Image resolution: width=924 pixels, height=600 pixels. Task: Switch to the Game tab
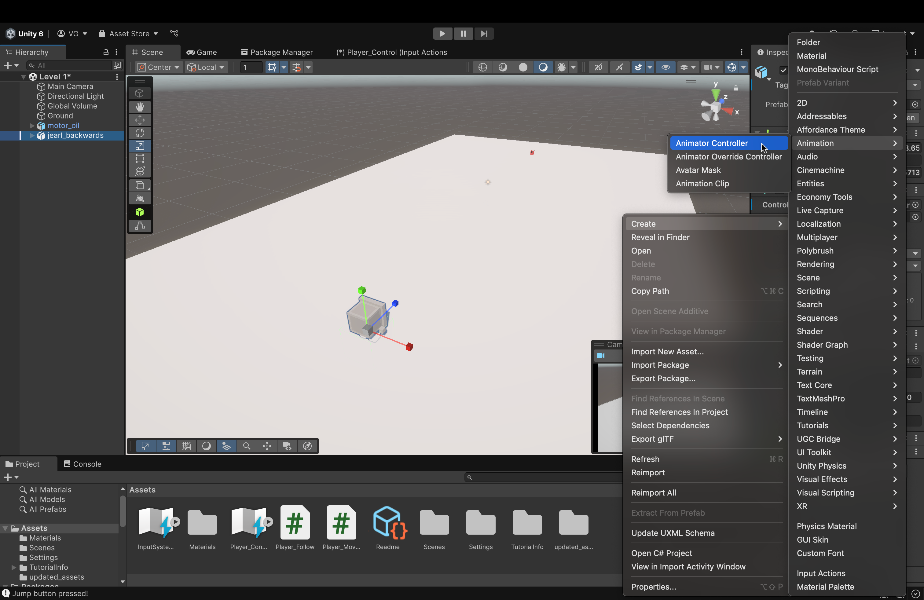(x=201, y=53)
